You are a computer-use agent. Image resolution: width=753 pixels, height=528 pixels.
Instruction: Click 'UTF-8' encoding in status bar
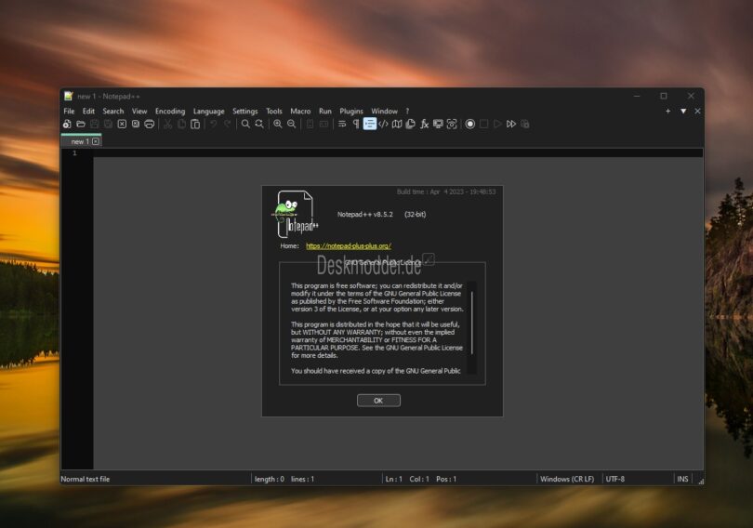click(615, 479)
